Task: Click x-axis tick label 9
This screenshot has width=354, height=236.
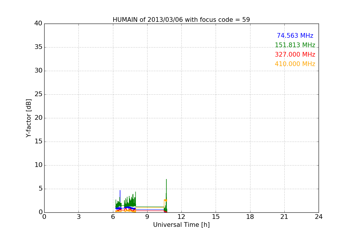Action: (147, 217)
